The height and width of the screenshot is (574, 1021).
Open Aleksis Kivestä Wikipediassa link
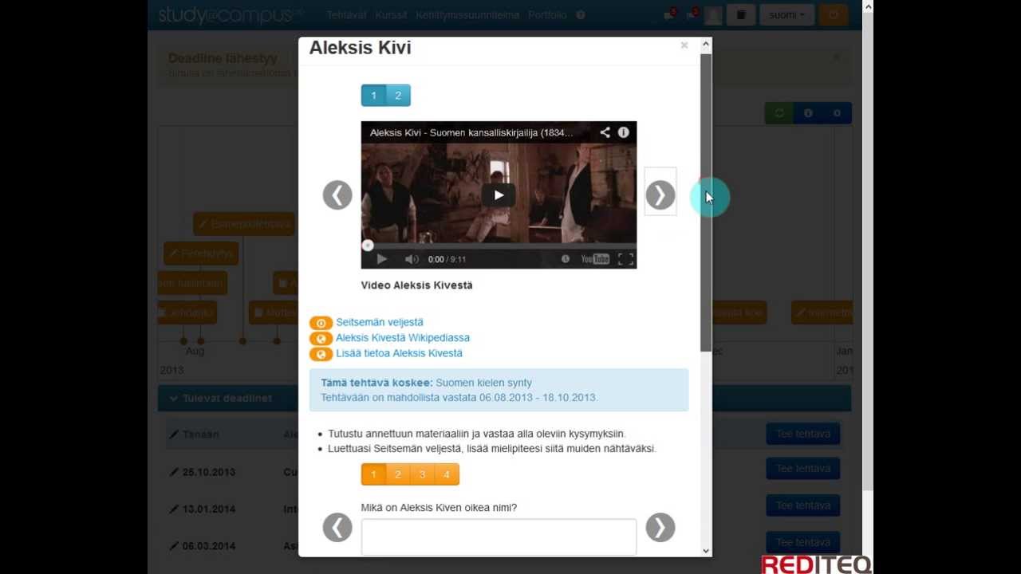(403, 337)
